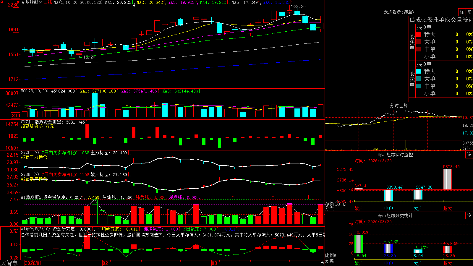Click the AI活跃度2 indicator name
The width and height of the screenshot is (473, 266).
coord(31,197)
